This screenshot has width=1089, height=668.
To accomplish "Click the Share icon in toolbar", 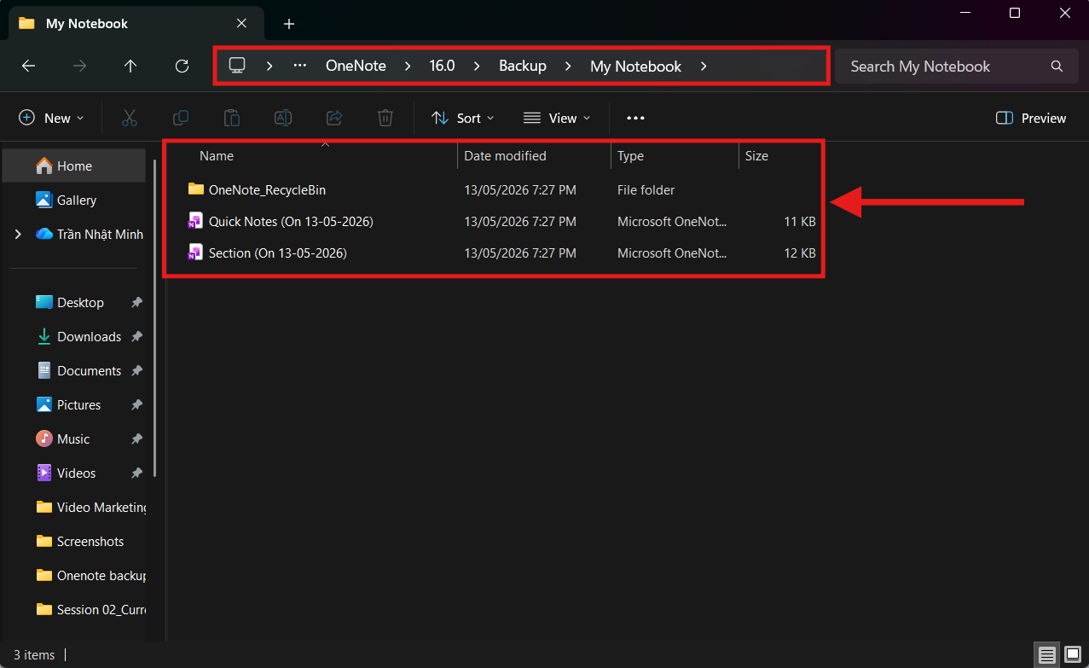I will click(x=334, y=119).
